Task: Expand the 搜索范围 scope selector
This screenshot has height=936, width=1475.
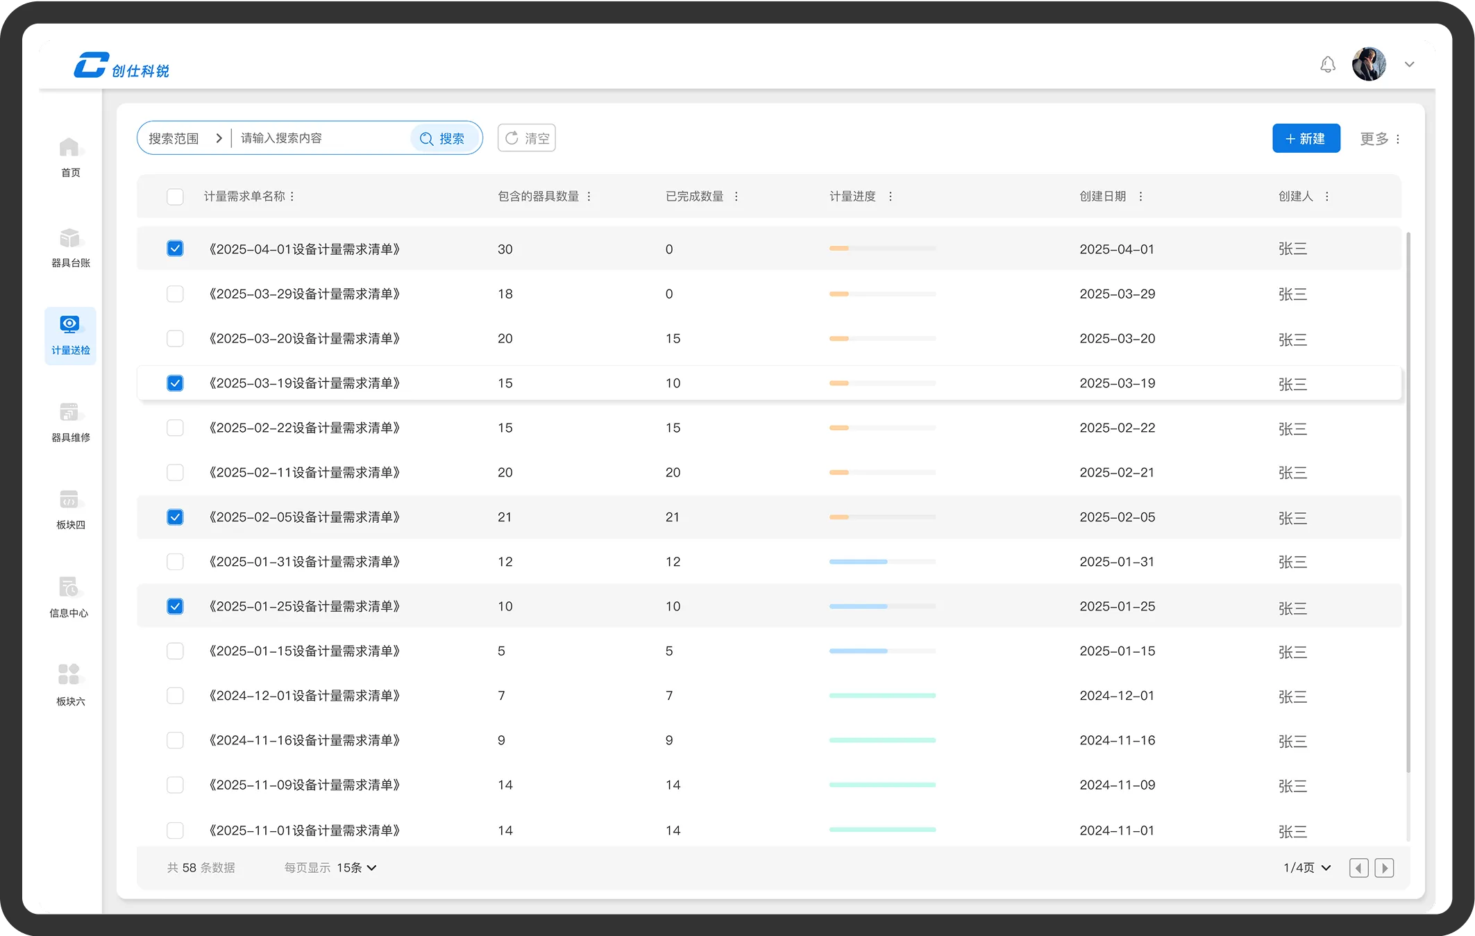Action: (185, 138)
